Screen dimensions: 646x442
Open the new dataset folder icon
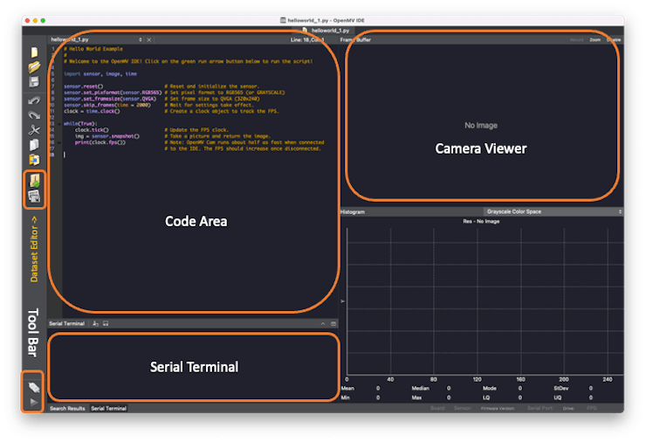coord(35,181)
